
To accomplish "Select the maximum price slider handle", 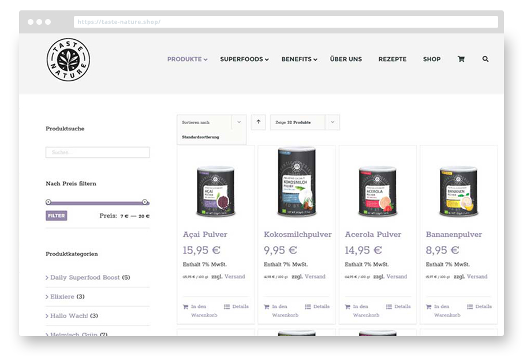I will [x=144, y=202].
